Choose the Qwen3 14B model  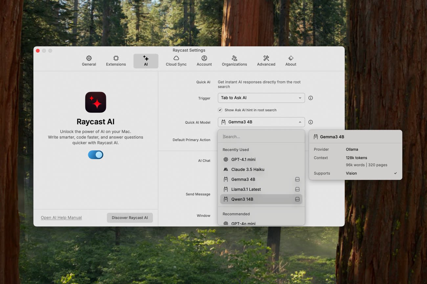coord(261,199)
